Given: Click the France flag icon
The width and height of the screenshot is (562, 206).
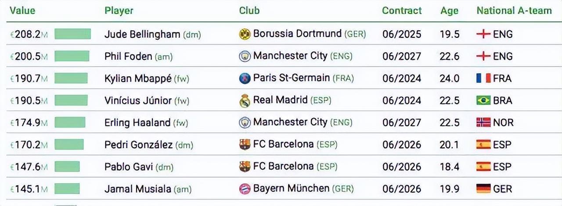Looking at the screenshot, I should pos(483,78).
